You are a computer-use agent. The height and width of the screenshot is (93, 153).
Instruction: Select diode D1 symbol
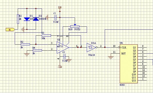coord(27,19)
